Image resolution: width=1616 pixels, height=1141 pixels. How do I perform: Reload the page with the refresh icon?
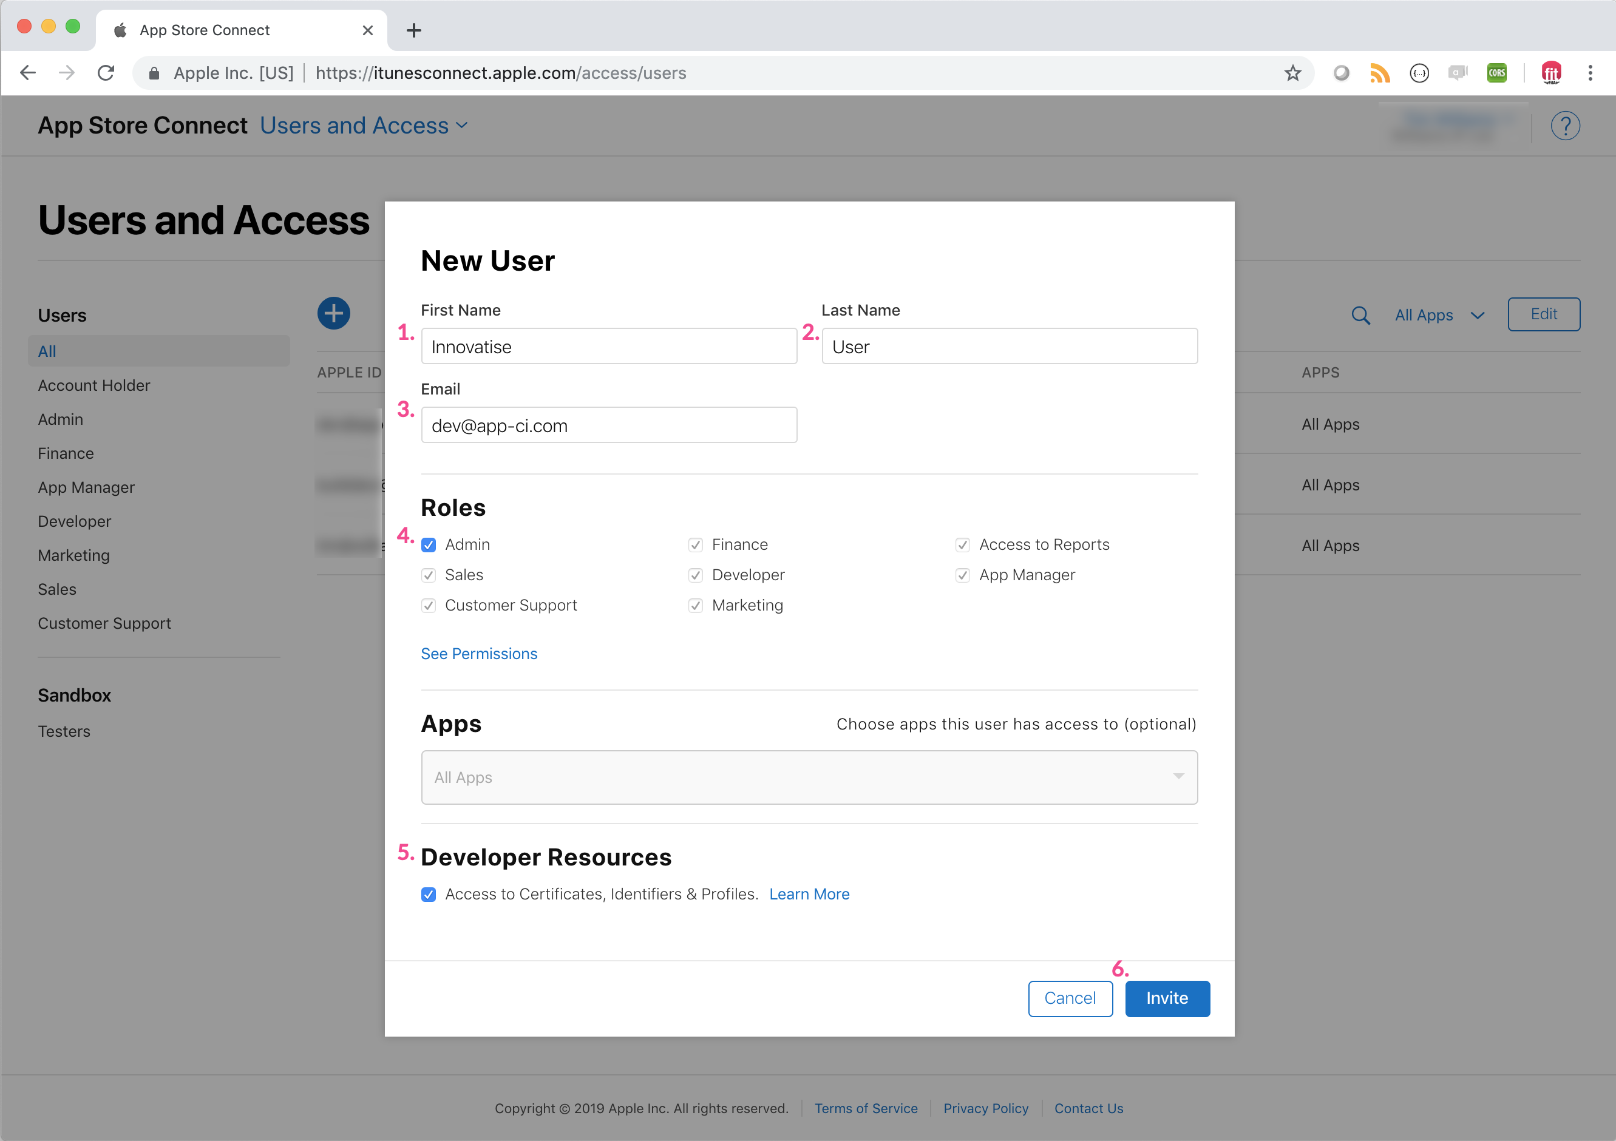(106, 72)
